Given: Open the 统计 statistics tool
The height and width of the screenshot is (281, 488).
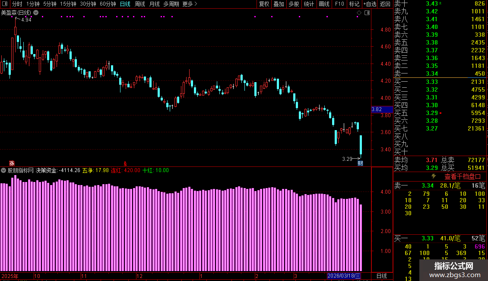Looking at the screenshot, I should pyautogui.click(x=309, y=4).
